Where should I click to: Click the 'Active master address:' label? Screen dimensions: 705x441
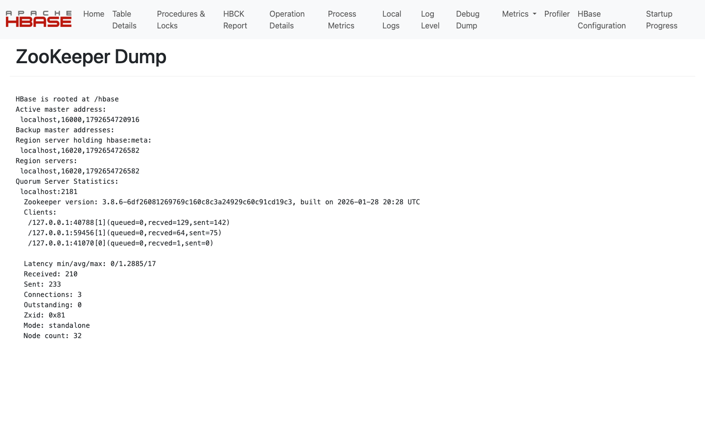[x=61, y=109]
